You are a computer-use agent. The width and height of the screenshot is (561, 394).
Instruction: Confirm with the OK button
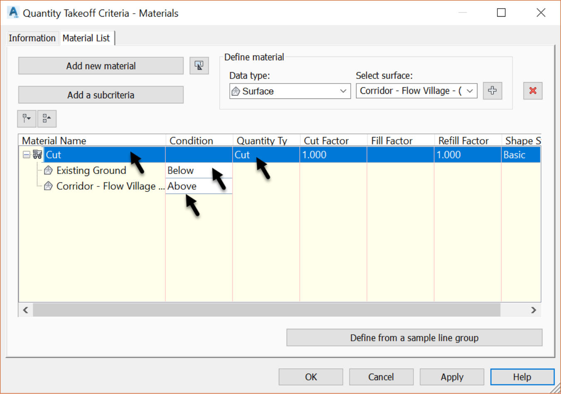tap(311, 377)
